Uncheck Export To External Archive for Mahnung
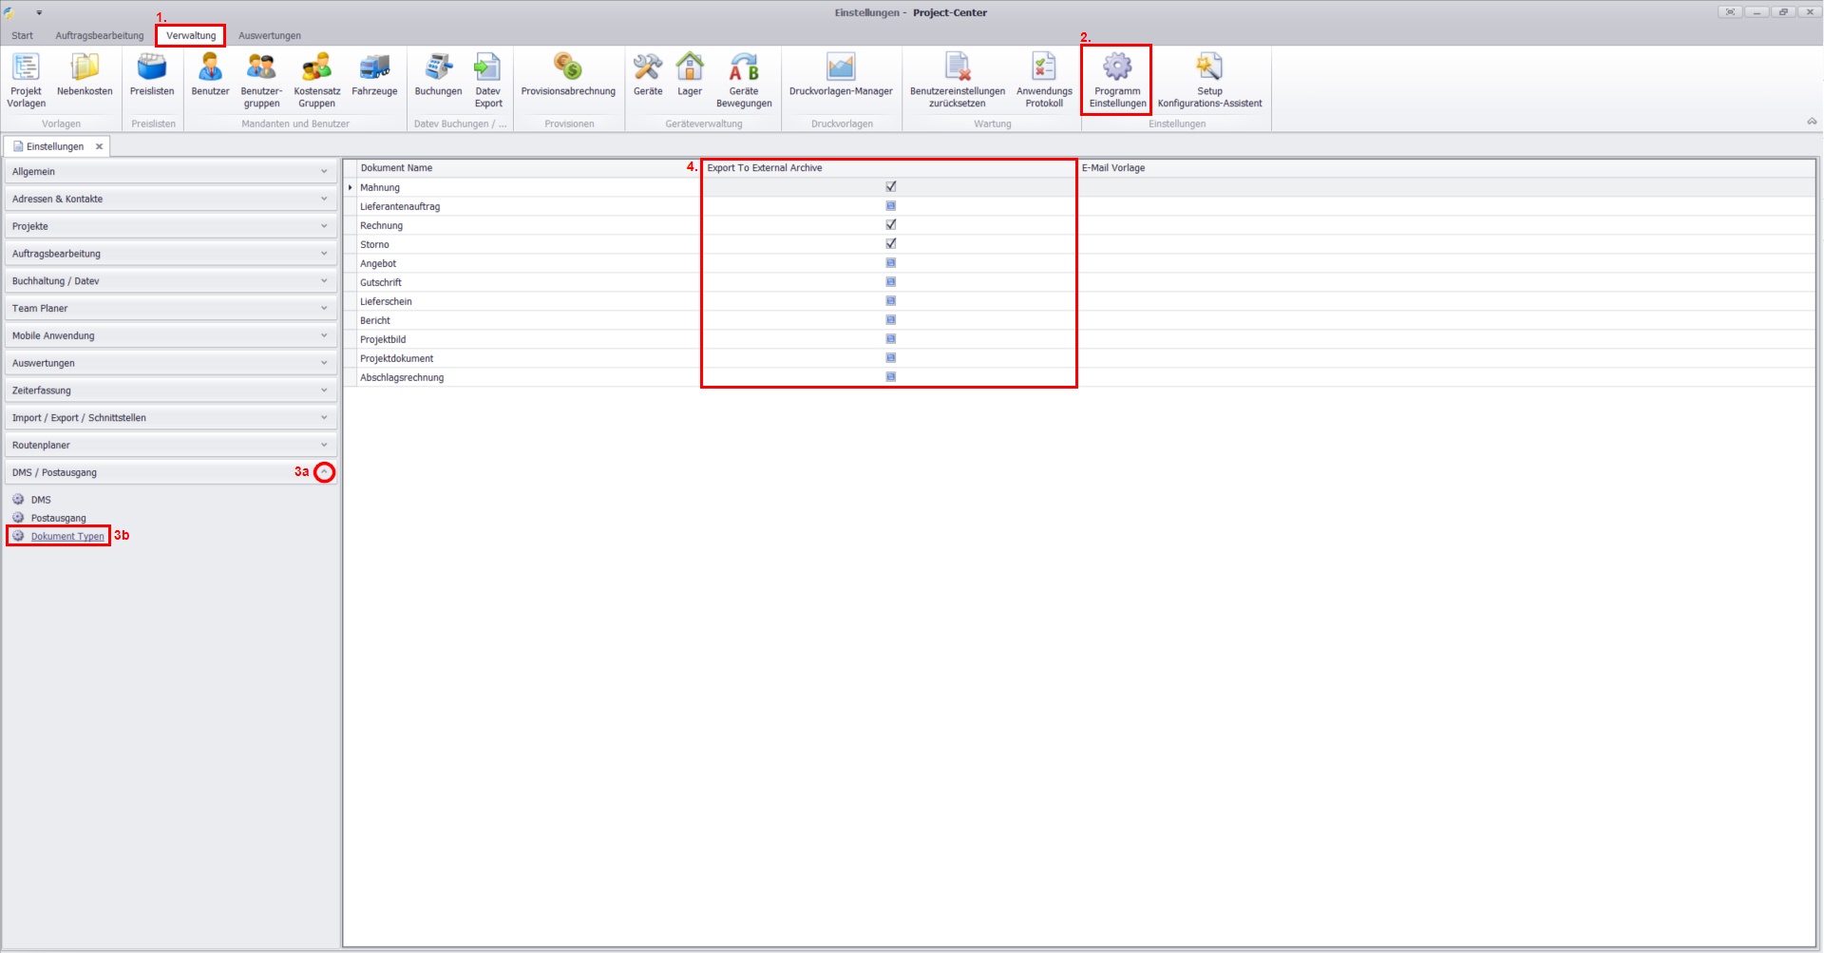 (x=891, y=187)
